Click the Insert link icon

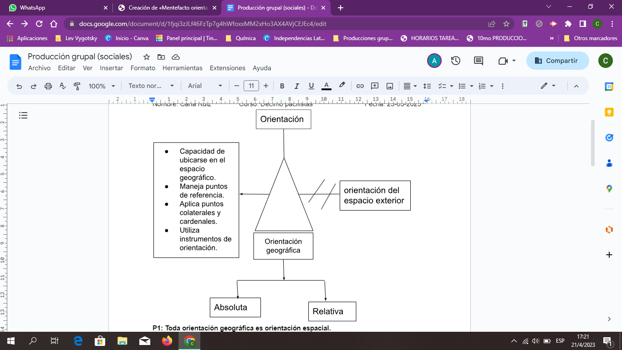pyautogui.click(x=360, y=86)
